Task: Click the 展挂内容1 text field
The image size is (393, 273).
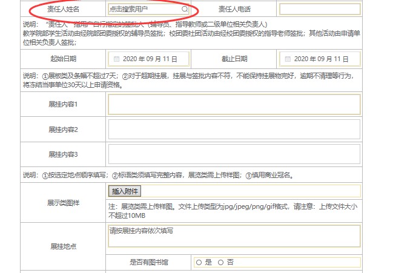Action: click(234, 104)
